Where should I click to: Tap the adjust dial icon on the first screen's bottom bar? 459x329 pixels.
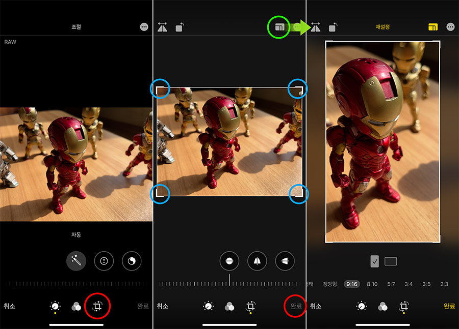55,307
